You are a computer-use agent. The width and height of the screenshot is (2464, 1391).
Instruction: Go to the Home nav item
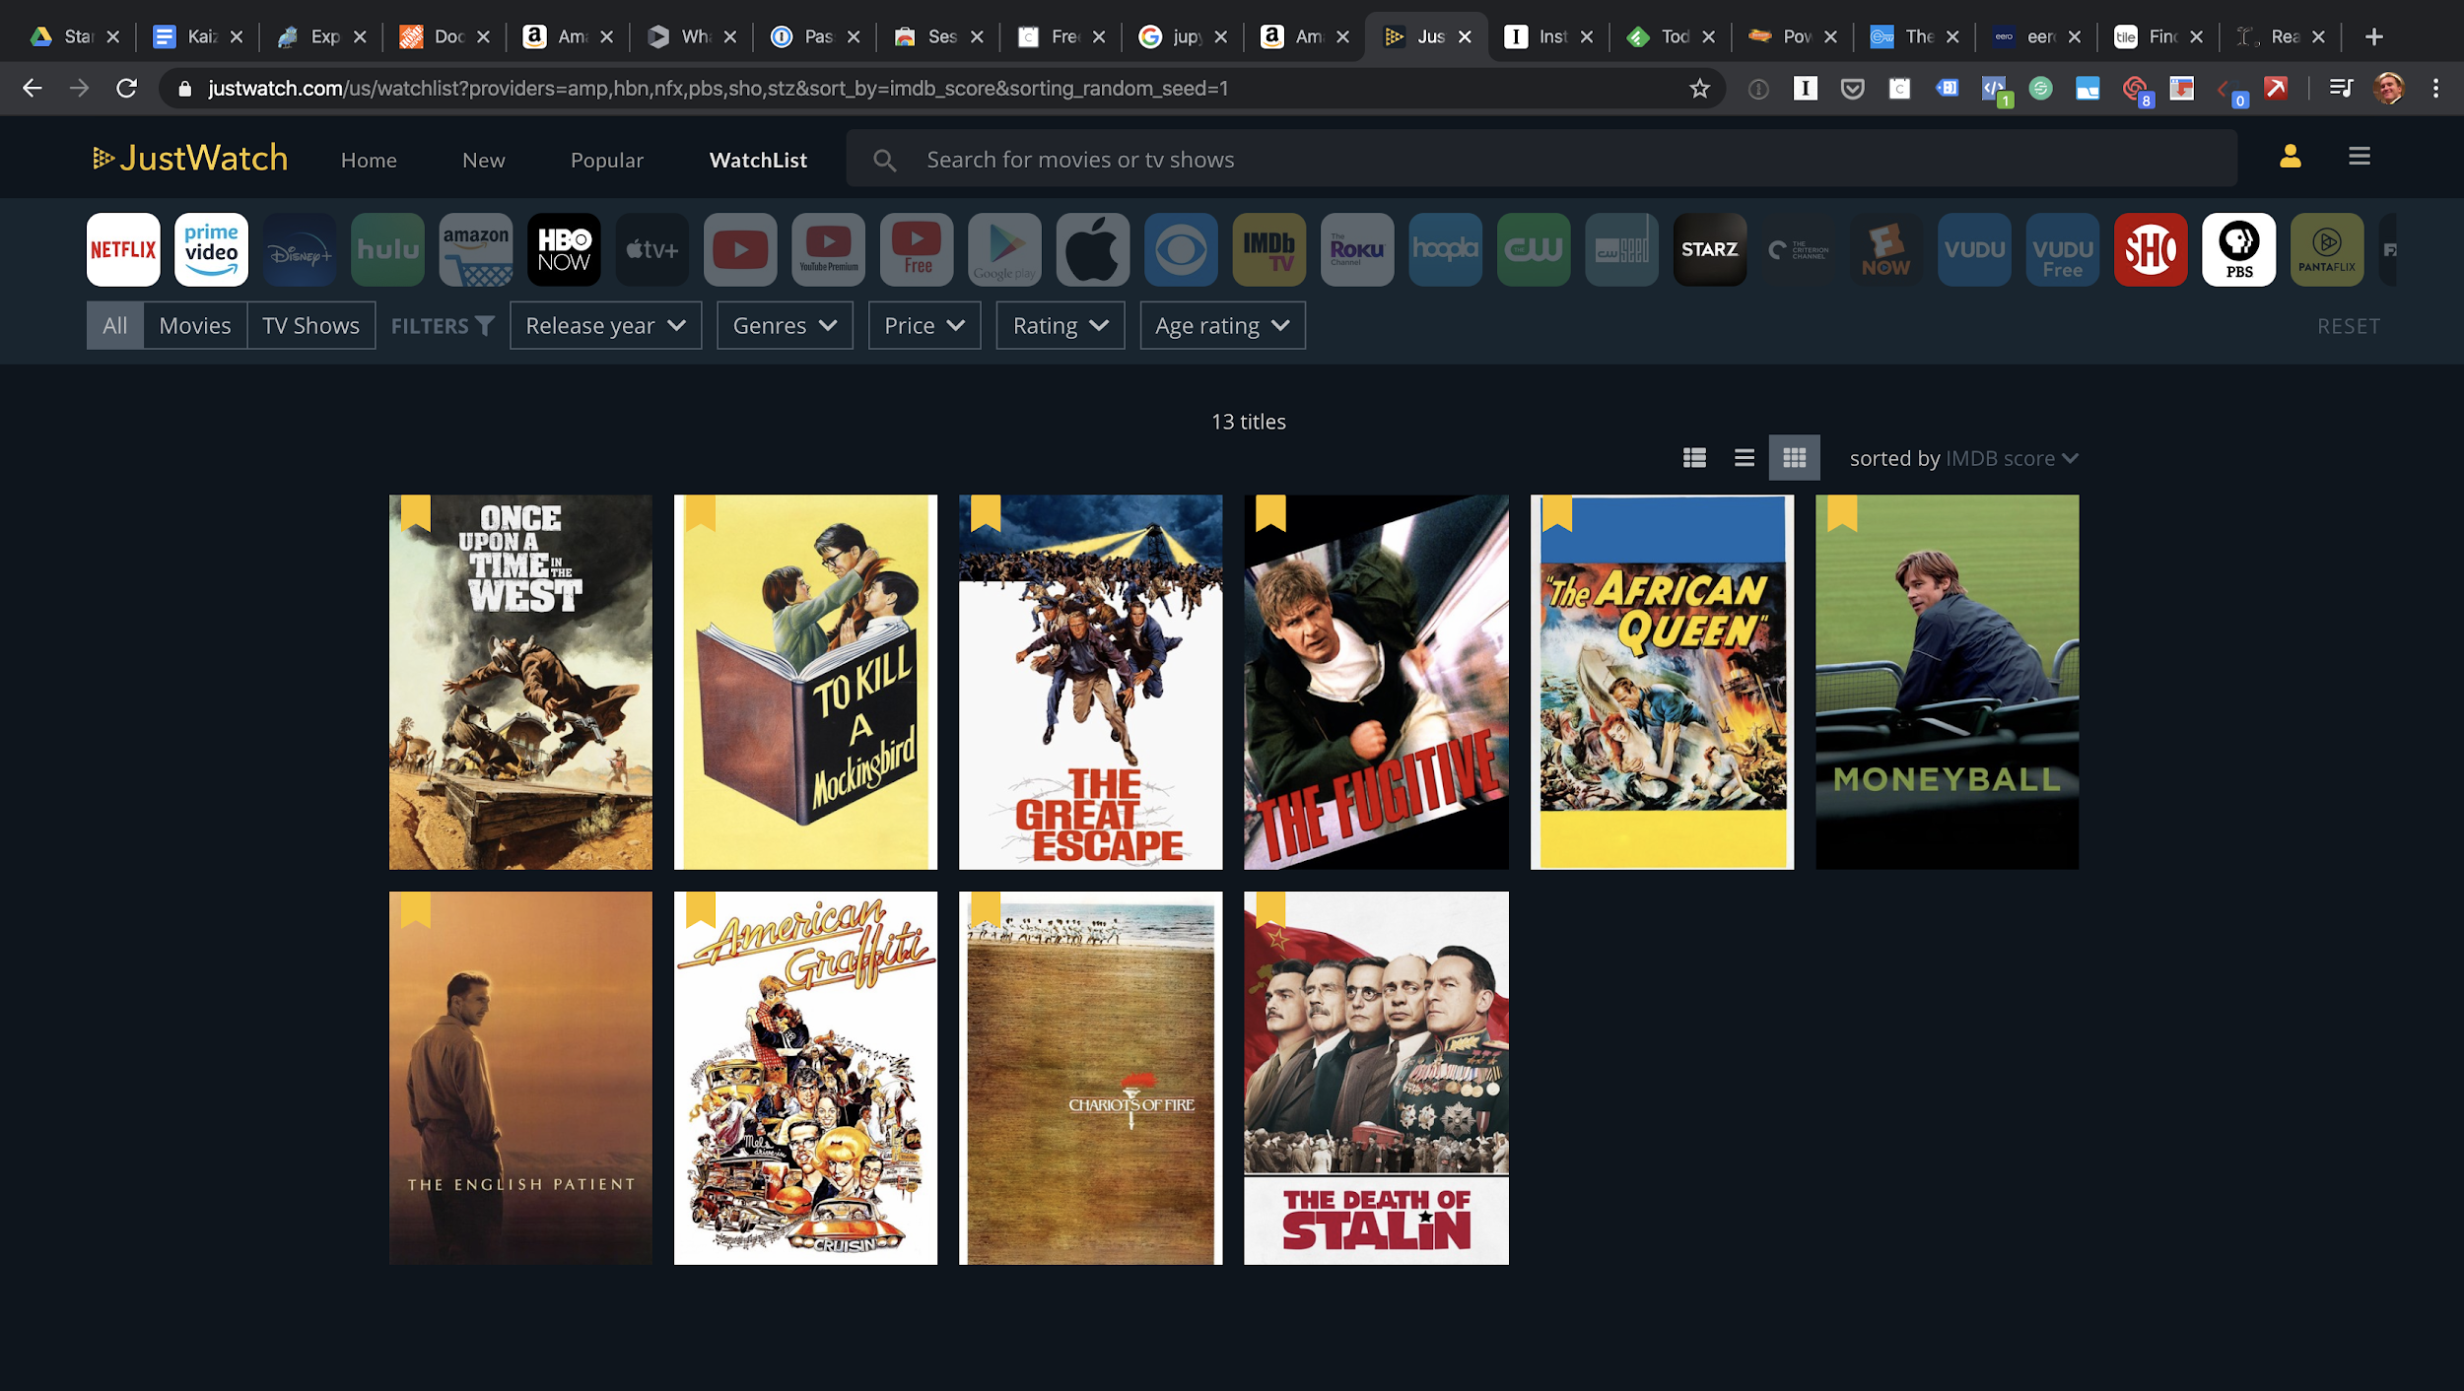tap(369, 160)
